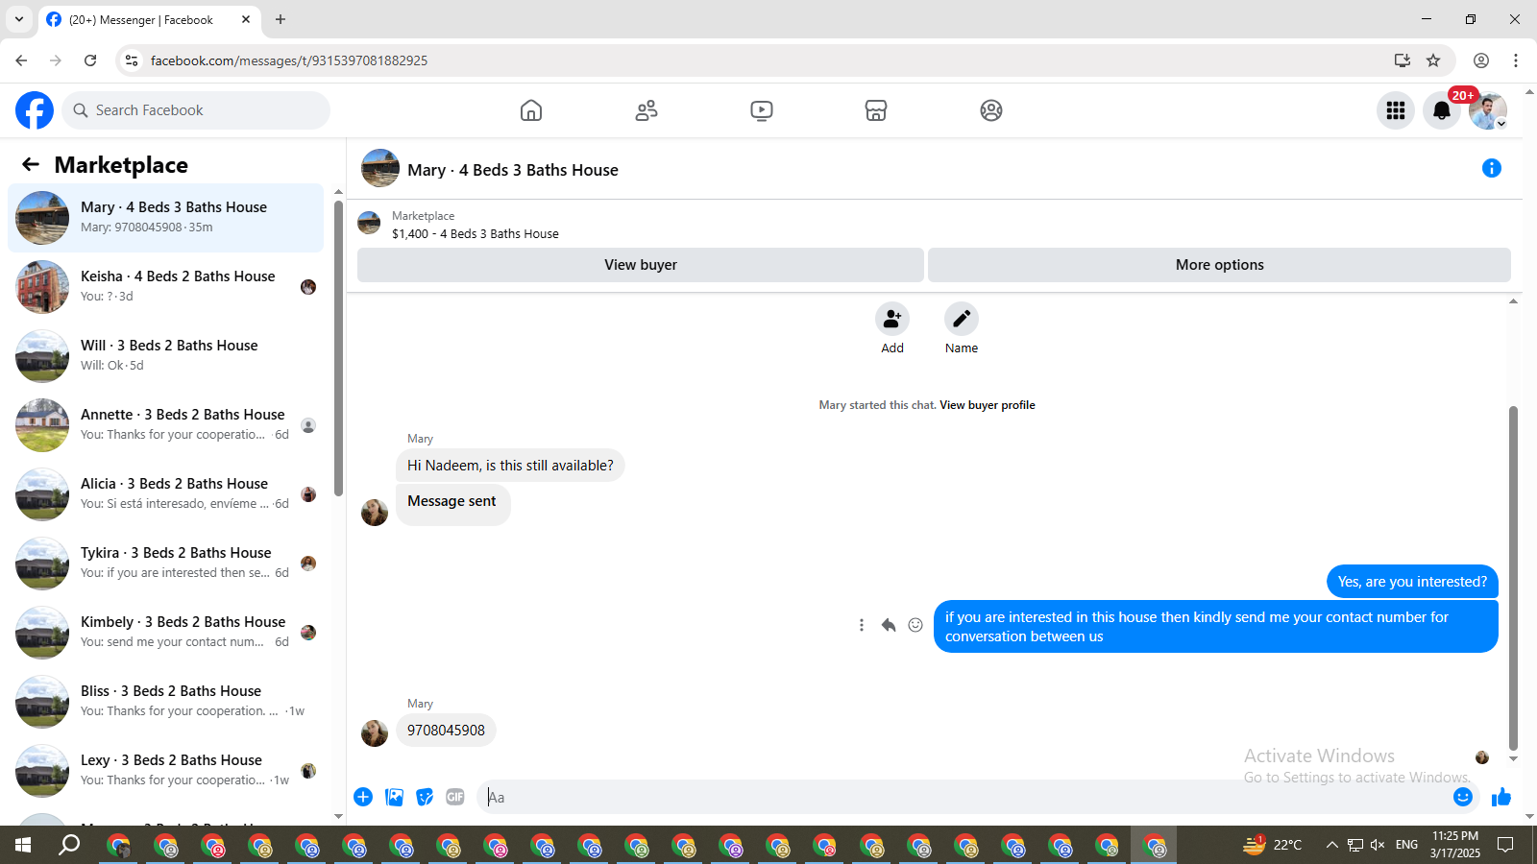Select the message "Hi Nadeem, is this still available?"
Viewport: 1537px width, 864px height.
pyautogui.click(x=510, y=466)
